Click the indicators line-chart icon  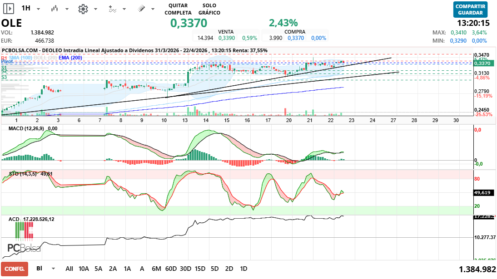112,9
